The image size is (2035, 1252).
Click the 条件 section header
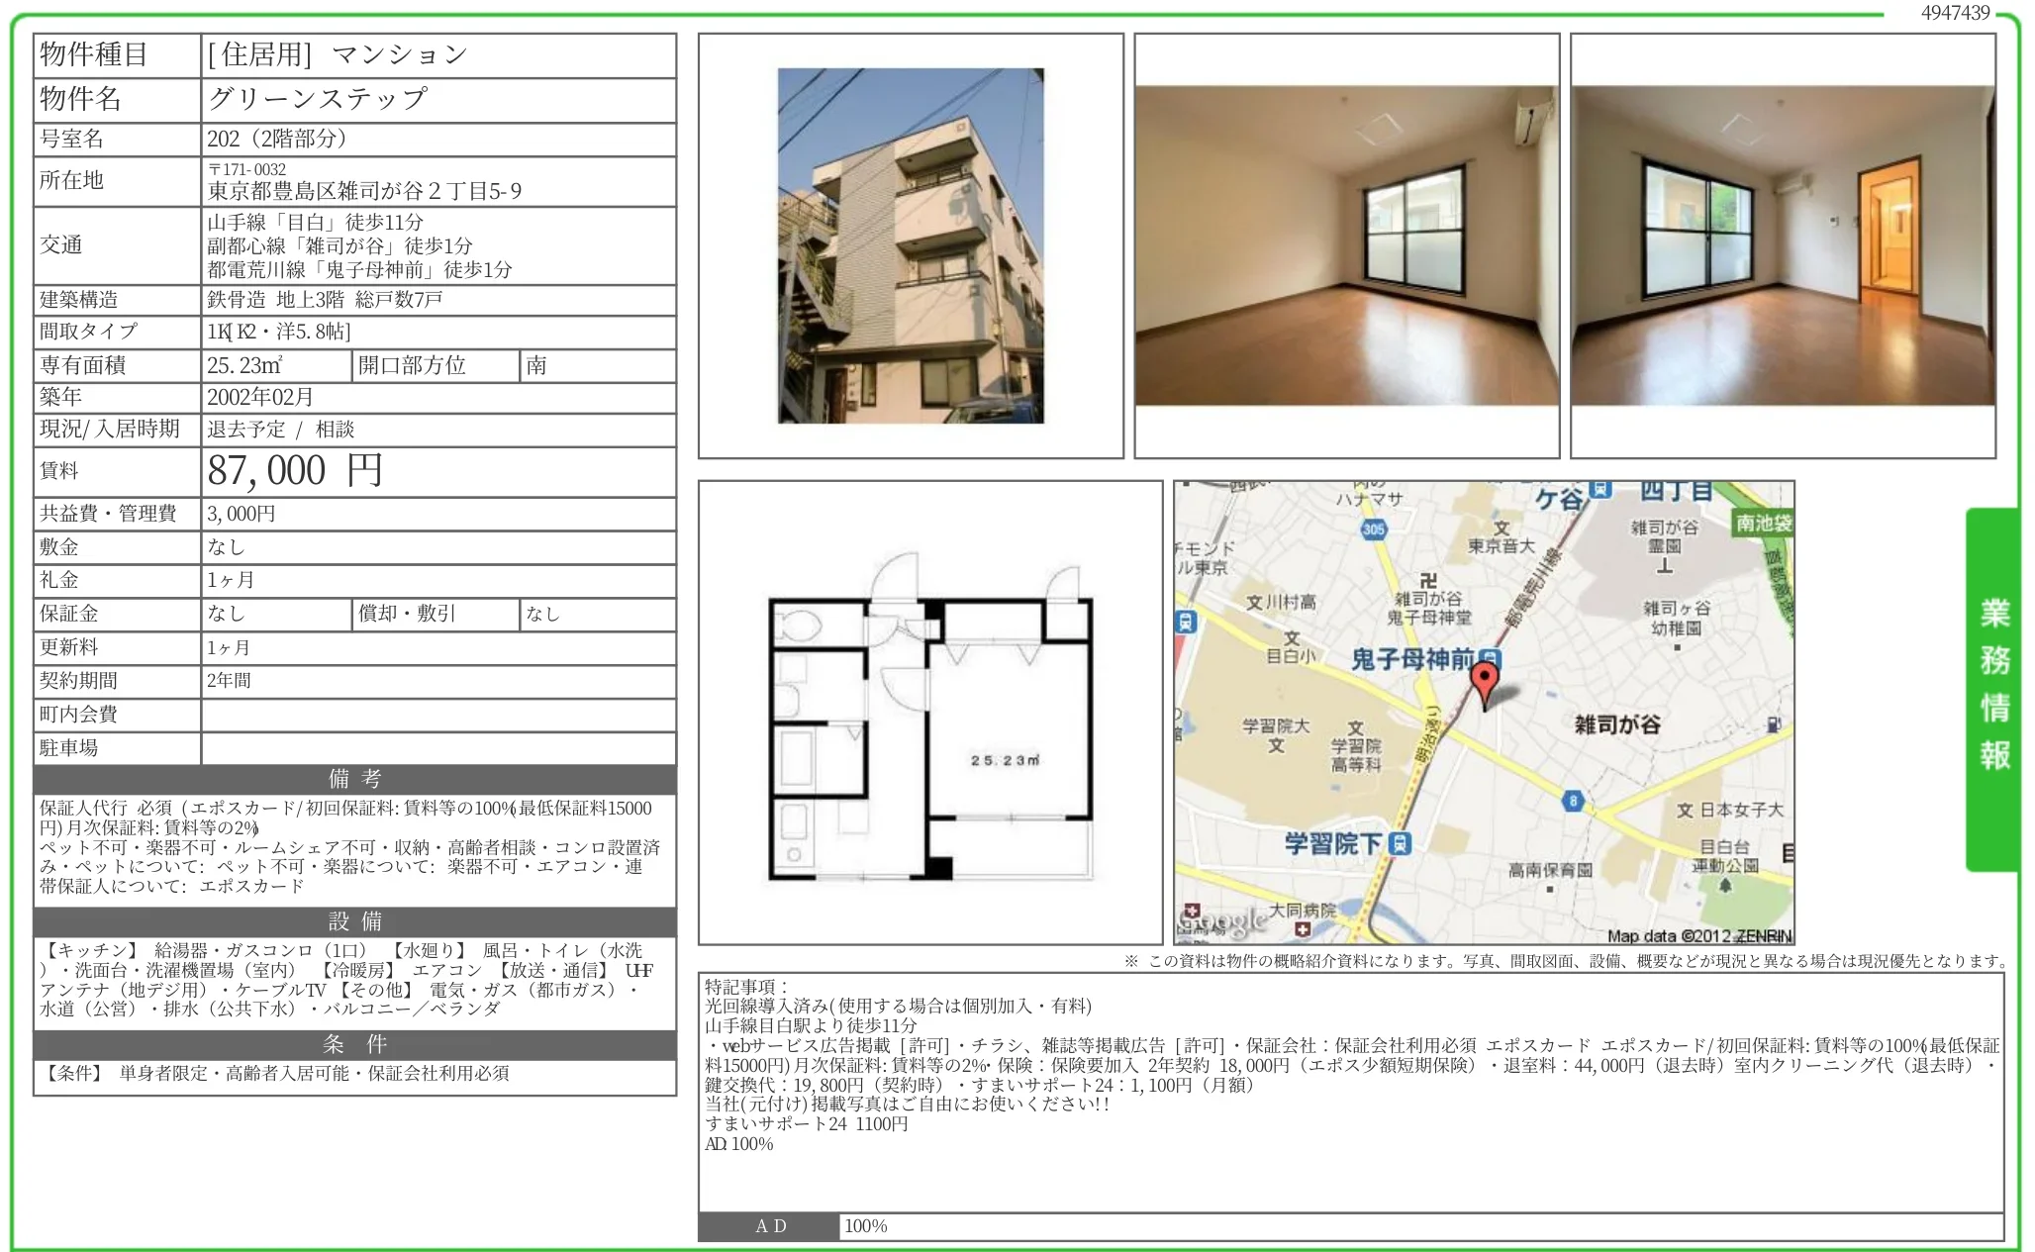[x=354, y=1044]
